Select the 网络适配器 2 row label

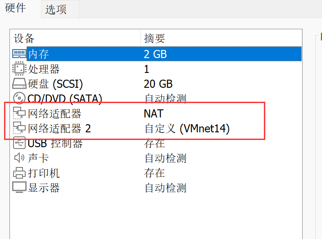59,129
